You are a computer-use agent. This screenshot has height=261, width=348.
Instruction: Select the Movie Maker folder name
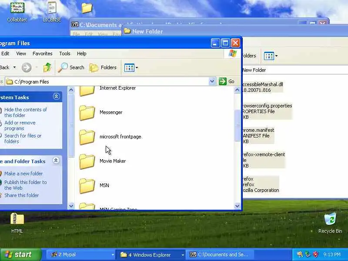point(113,161)
